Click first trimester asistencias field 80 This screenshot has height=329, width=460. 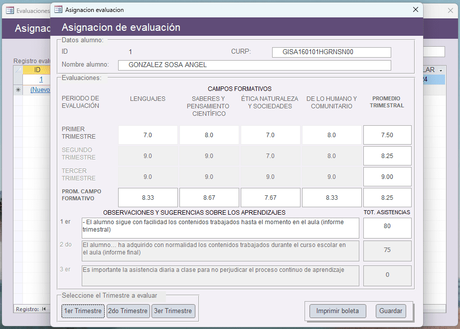coord(387,228)
